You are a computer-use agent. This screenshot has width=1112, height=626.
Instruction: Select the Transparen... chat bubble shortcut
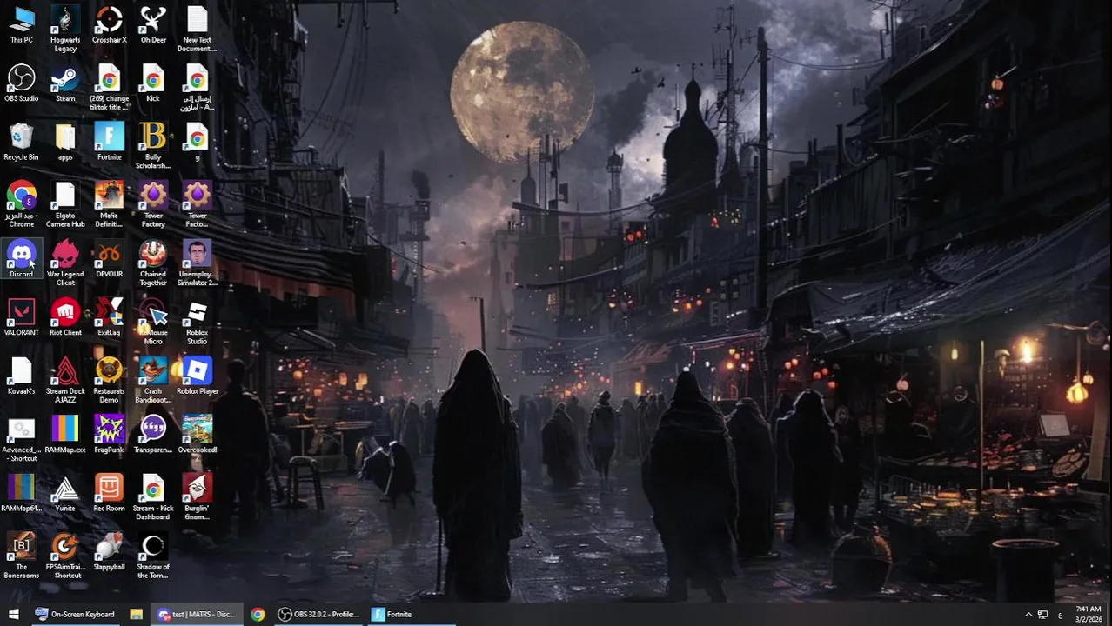153,434
